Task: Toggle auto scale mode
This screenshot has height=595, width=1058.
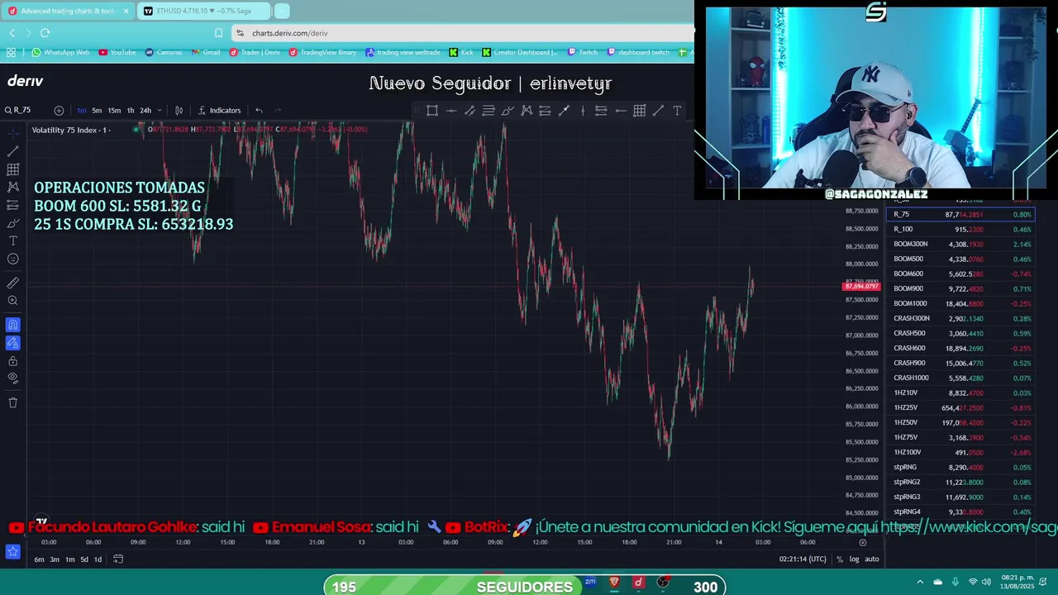Action: tap(872, 559)
